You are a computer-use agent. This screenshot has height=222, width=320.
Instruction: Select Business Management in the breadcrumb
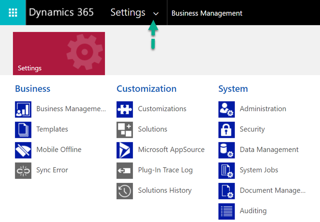coord(207,13)
